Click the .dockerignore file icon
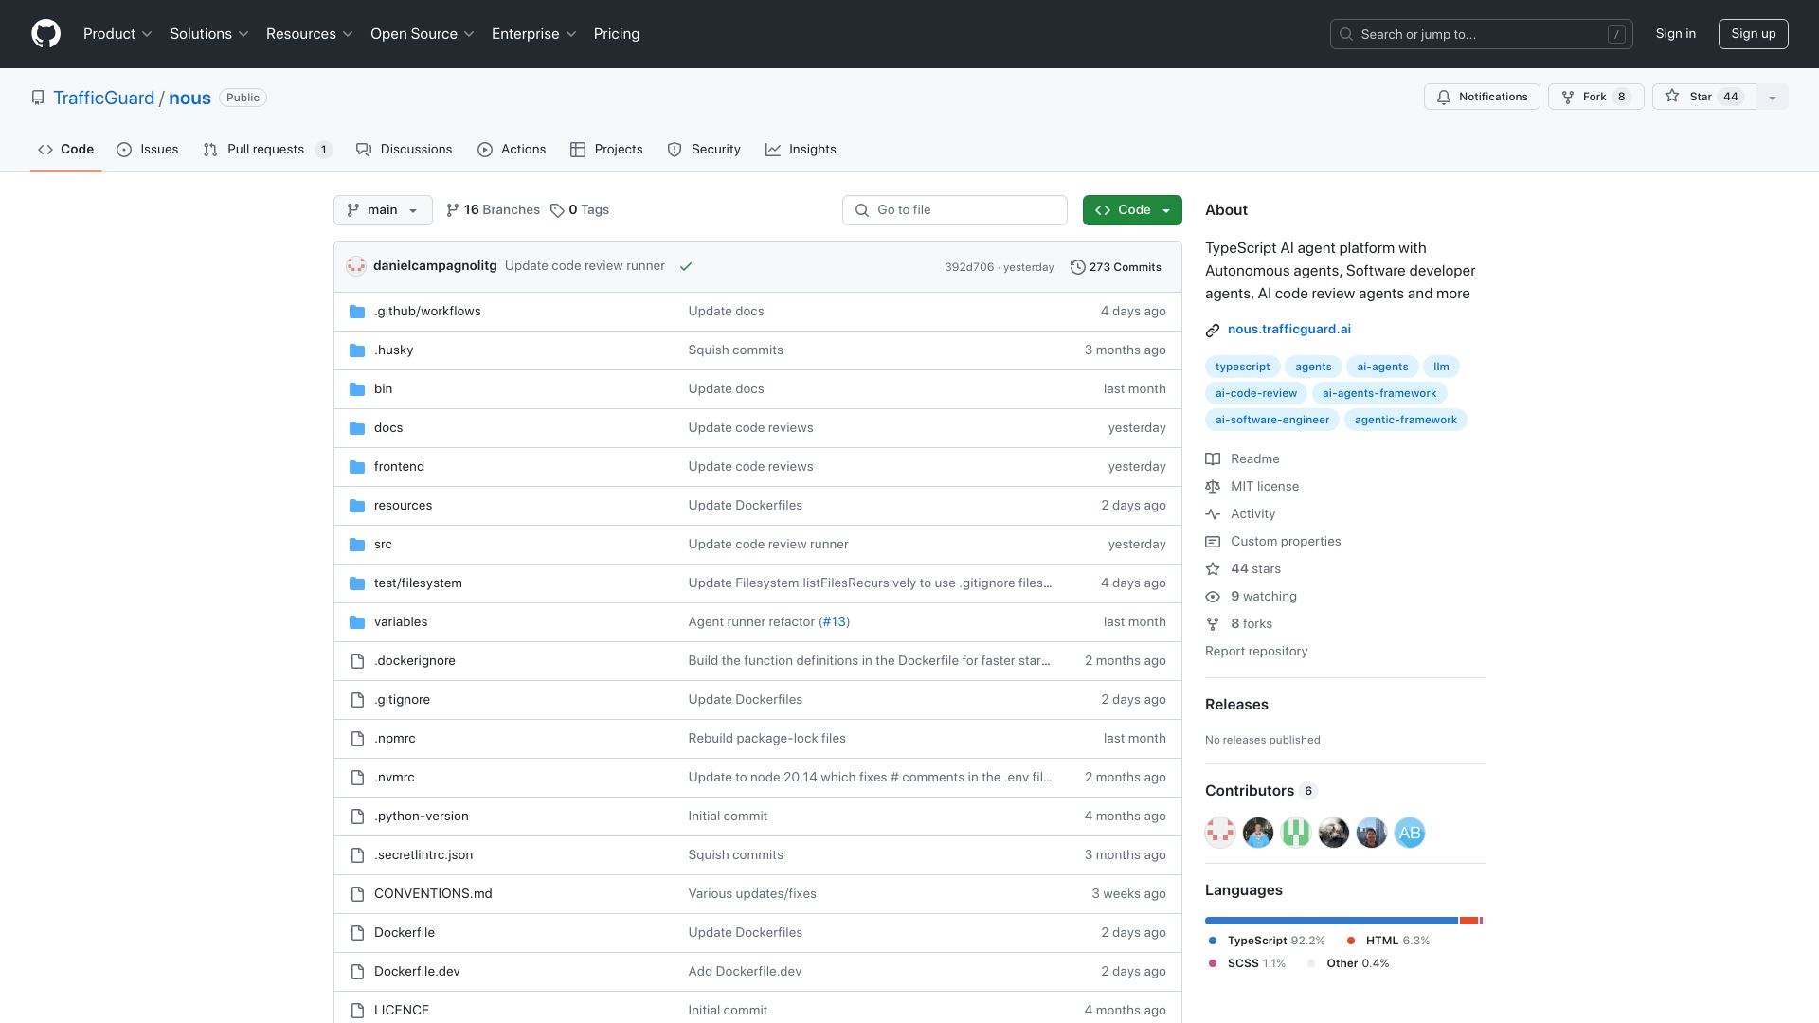1819x1023 pixels. (x=357, y=661)
